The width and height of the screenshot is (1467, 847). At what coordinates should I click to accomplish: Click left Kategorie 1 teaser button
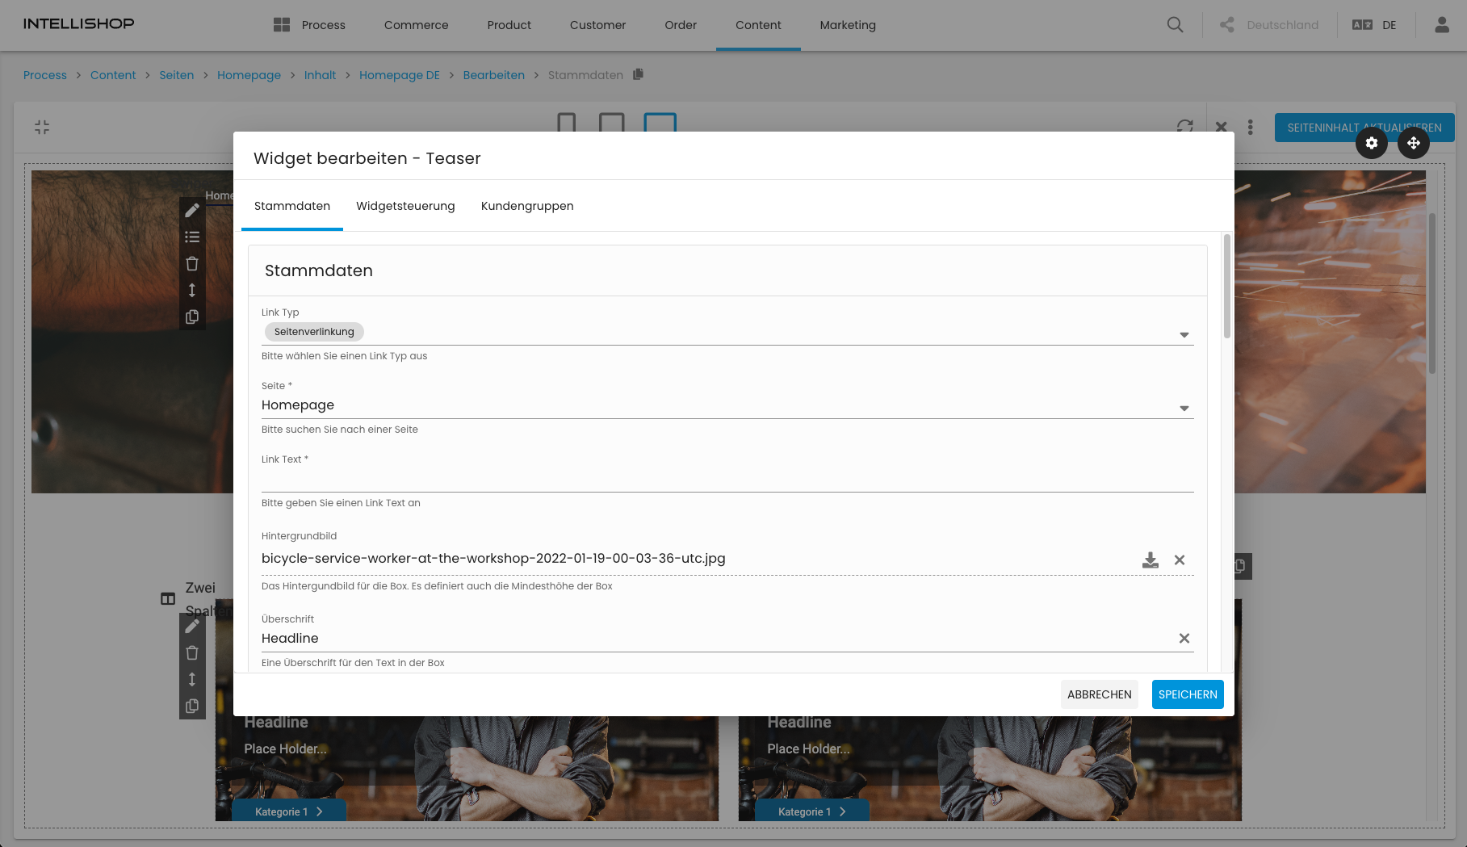tap(289, 811)
